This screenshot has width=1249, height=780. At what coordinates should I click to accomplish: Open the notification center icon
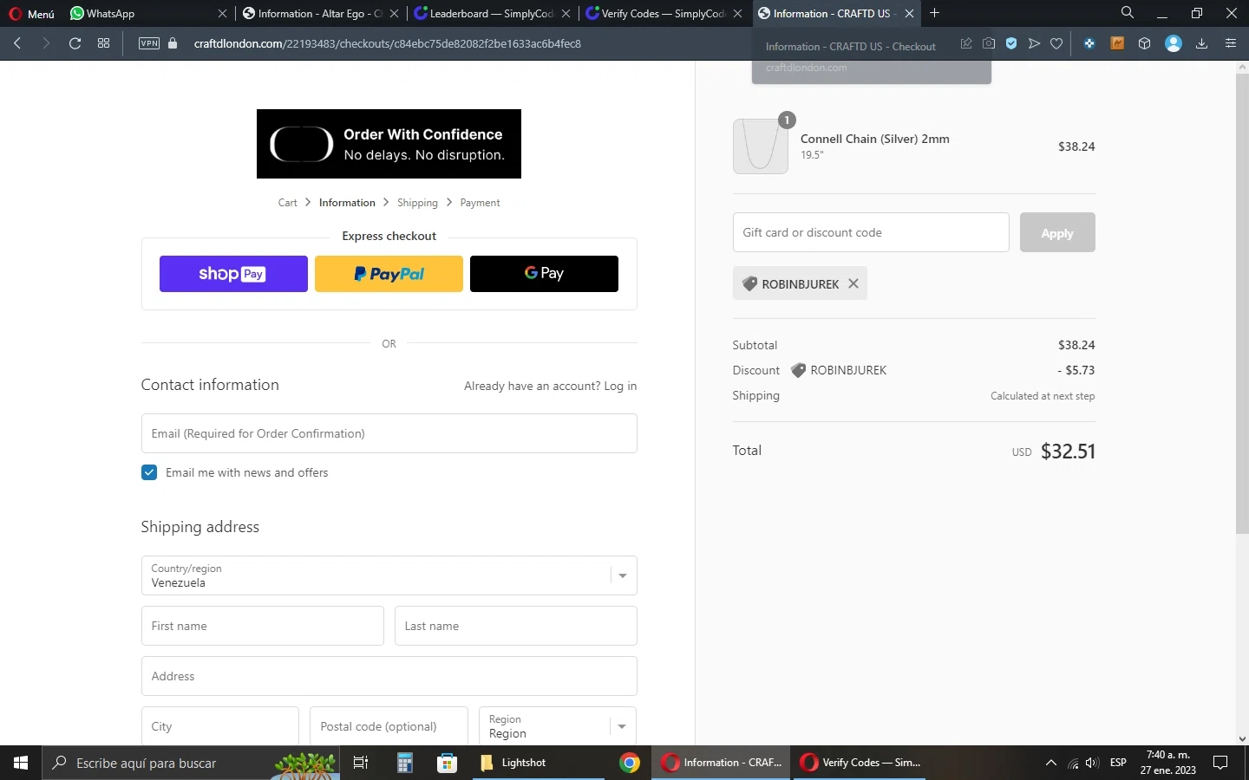point(1220,763)
